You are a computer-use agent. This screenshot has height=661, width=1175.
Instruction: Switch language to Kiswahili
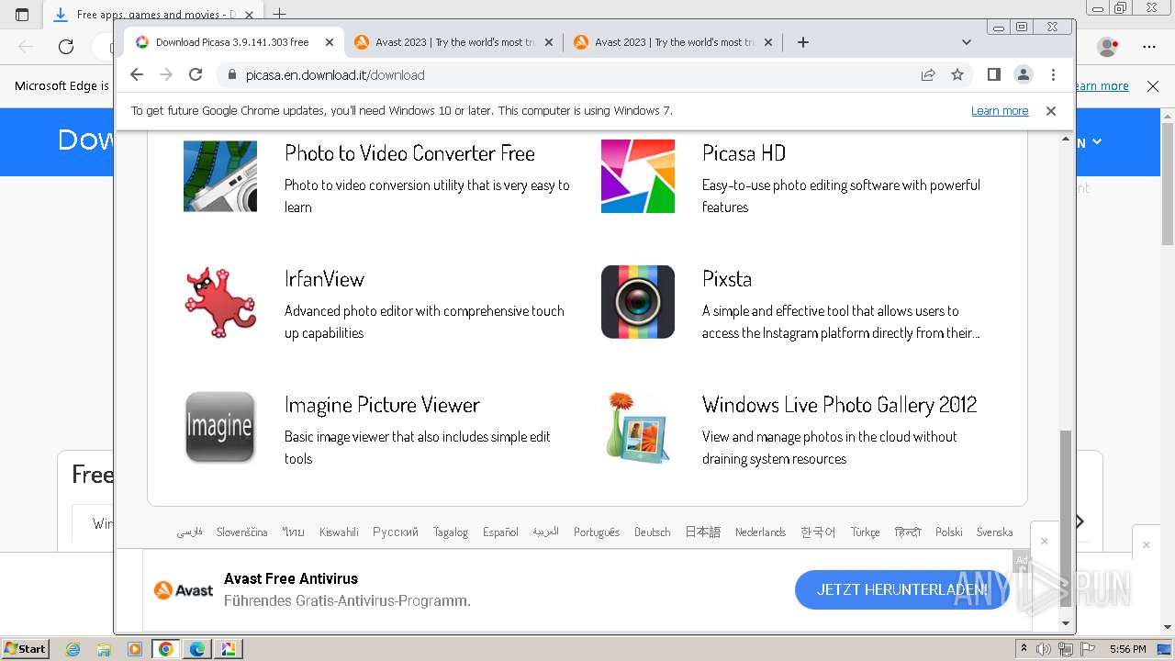339,532
